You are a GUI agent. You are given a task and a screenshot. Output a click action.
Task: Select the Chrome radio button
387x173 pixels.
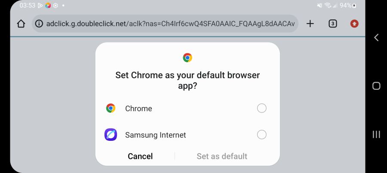point(261,108)
